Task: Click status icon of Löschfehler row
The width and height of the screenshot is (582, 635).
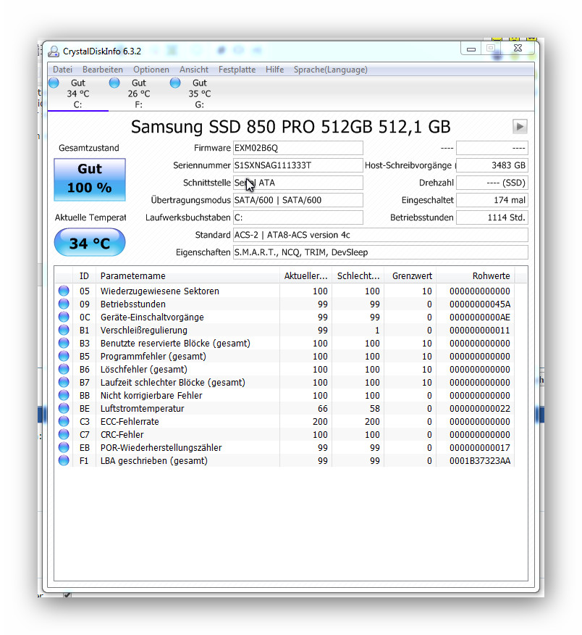Action: (x=64, y=369)
